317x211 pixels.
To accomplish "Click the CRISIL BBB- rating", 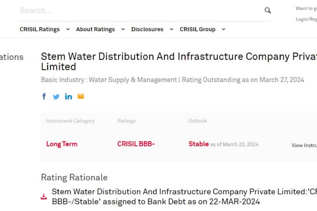I will pos(136,144).
